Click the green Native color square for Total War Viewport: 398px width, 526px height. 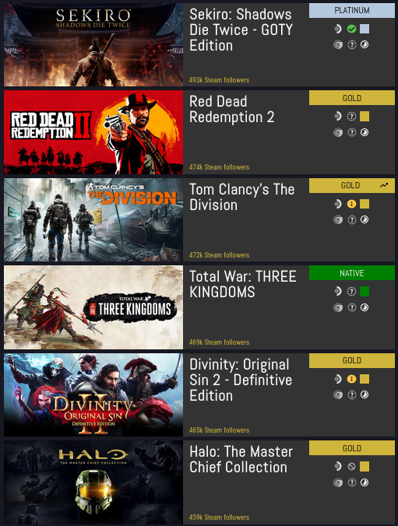coord(365,292)
